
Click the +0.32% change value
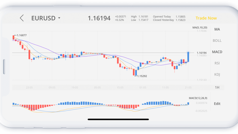[119, 20]
